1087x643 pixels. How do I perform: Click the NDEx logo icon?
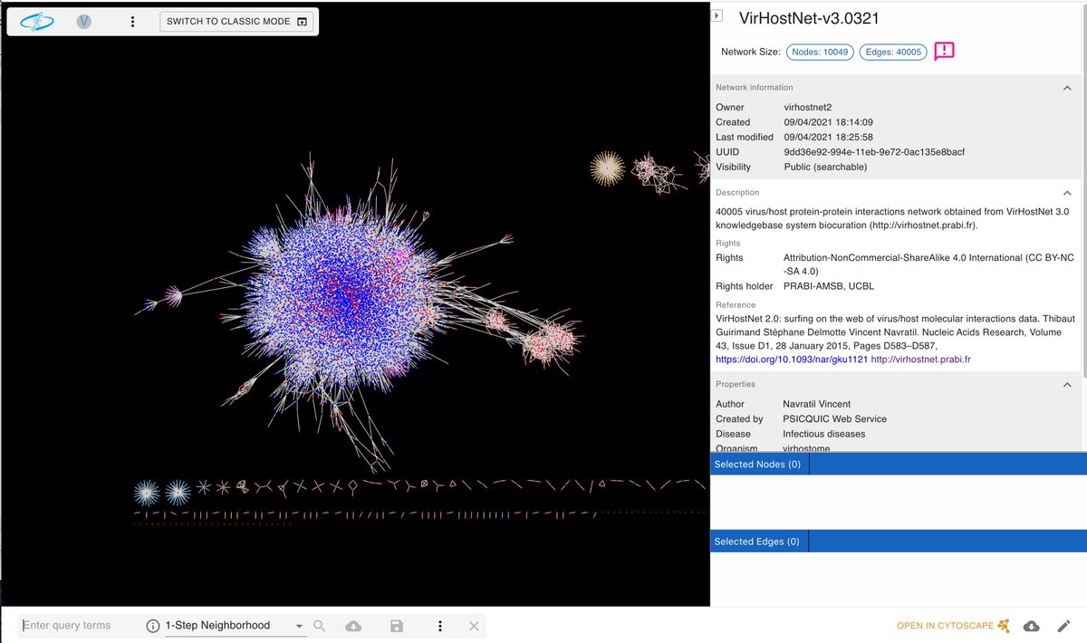pos(36,21)
